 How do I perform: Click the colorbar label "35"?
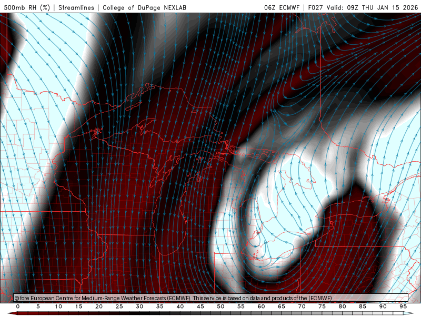[160, 307]
